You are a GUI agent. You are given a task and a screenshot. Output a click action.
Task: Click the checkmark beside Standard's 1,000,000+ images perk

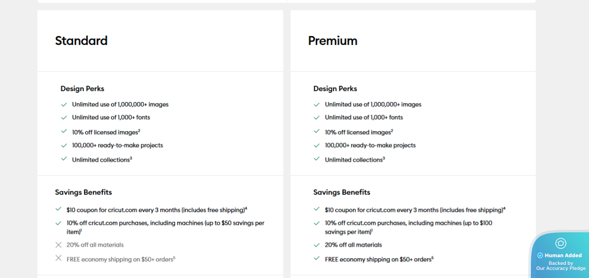click(64, 104)
